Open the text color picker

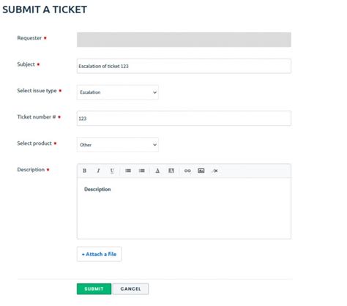157,171
